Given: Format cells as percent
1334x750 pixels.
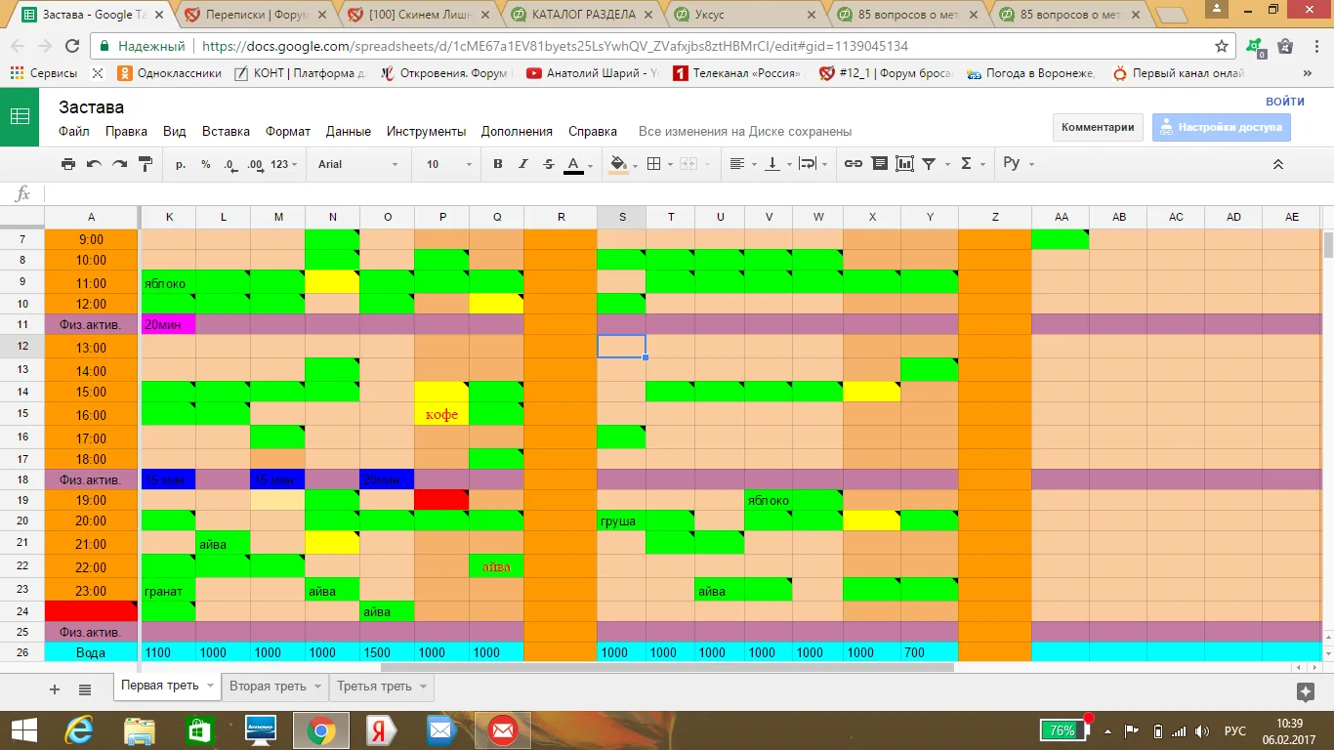Looking at the screenshot, I should pos(206,164).
